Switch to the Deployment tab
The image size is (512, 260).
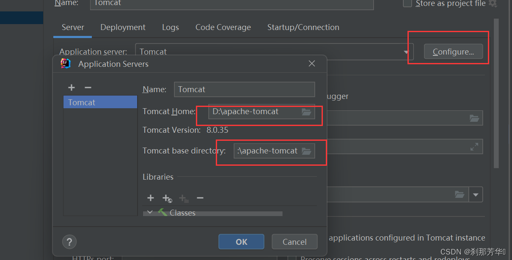(x=123, y=27)
